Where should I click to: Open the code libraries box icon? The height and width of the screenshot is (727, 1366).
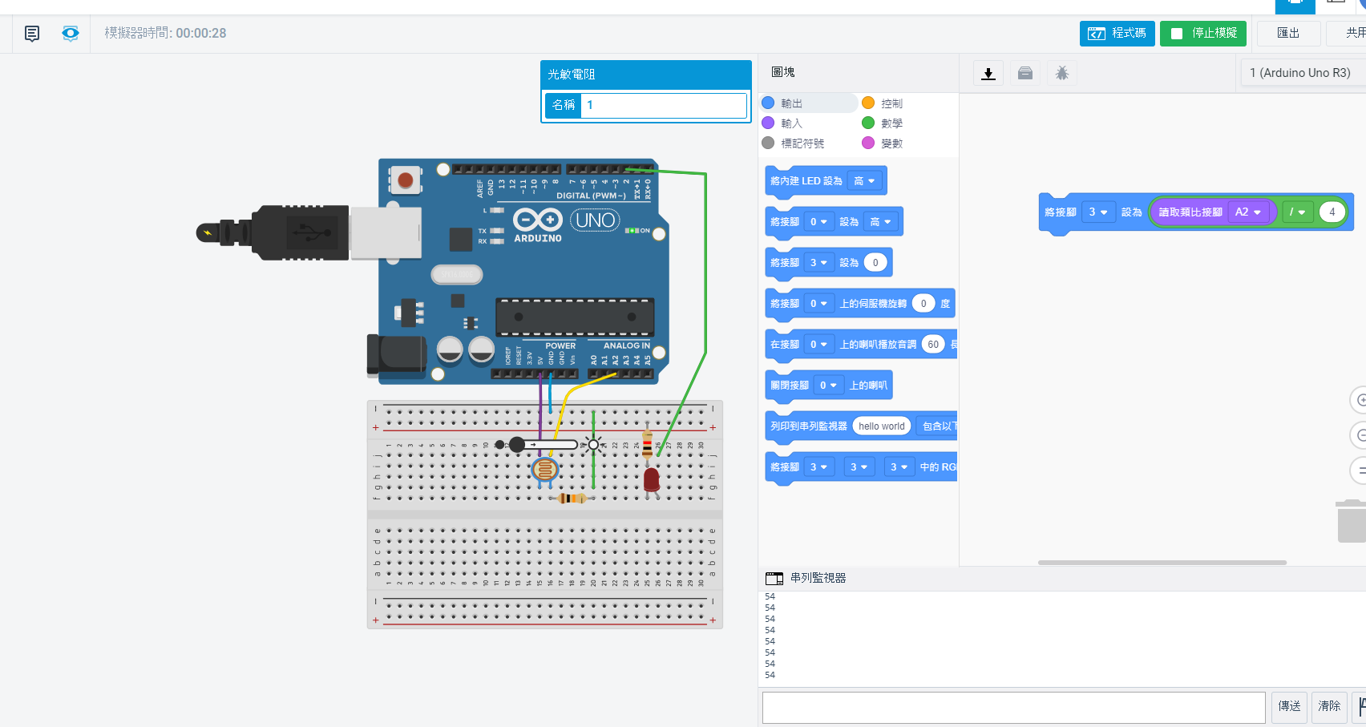[1024, 74]
